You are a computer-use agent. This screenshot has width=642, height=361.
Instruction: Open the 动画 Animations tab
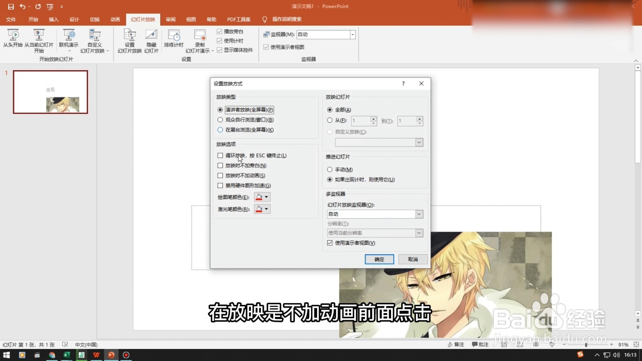115,19
